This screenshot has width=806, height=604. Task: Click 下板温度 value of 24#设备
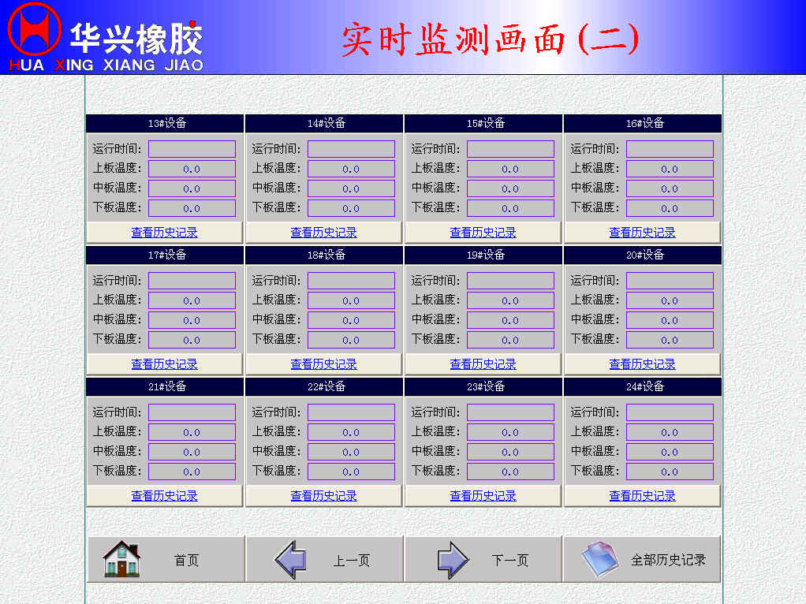[x=670, y=471]
